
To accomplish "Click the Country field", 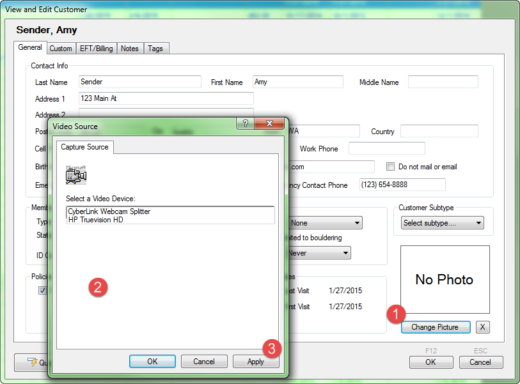I will pyautogui.click(x=439, y=131).
